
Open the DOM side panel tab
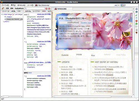tap(44, 11)
